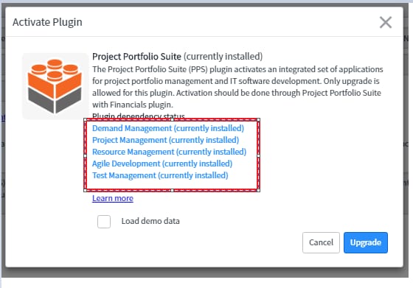The height and width of the screenshot is (288, 413).
Task: Grab the top-middle handle of red selection box
Action: 172,119
